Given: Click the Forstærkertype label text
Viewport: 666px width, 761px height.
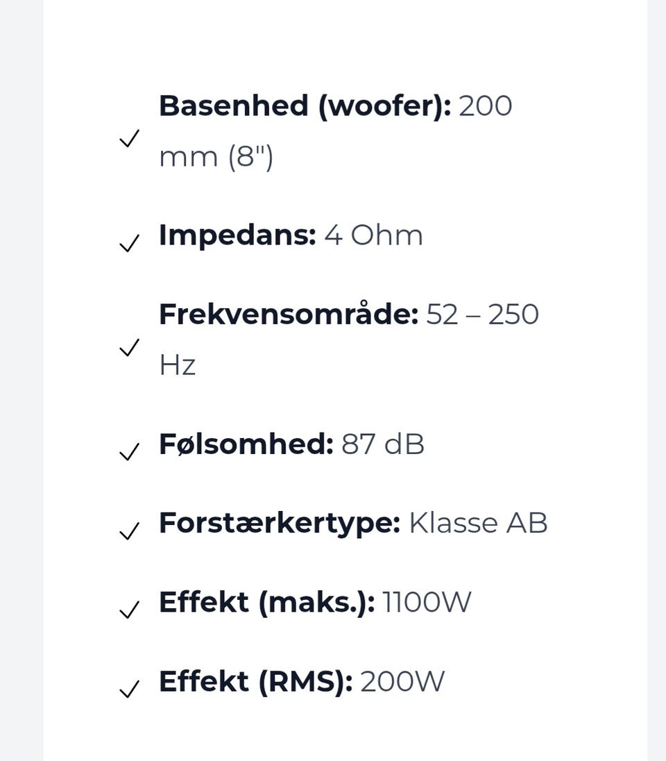Looking at the screenshot, I should pyautogui.click(x=280, y=524).
